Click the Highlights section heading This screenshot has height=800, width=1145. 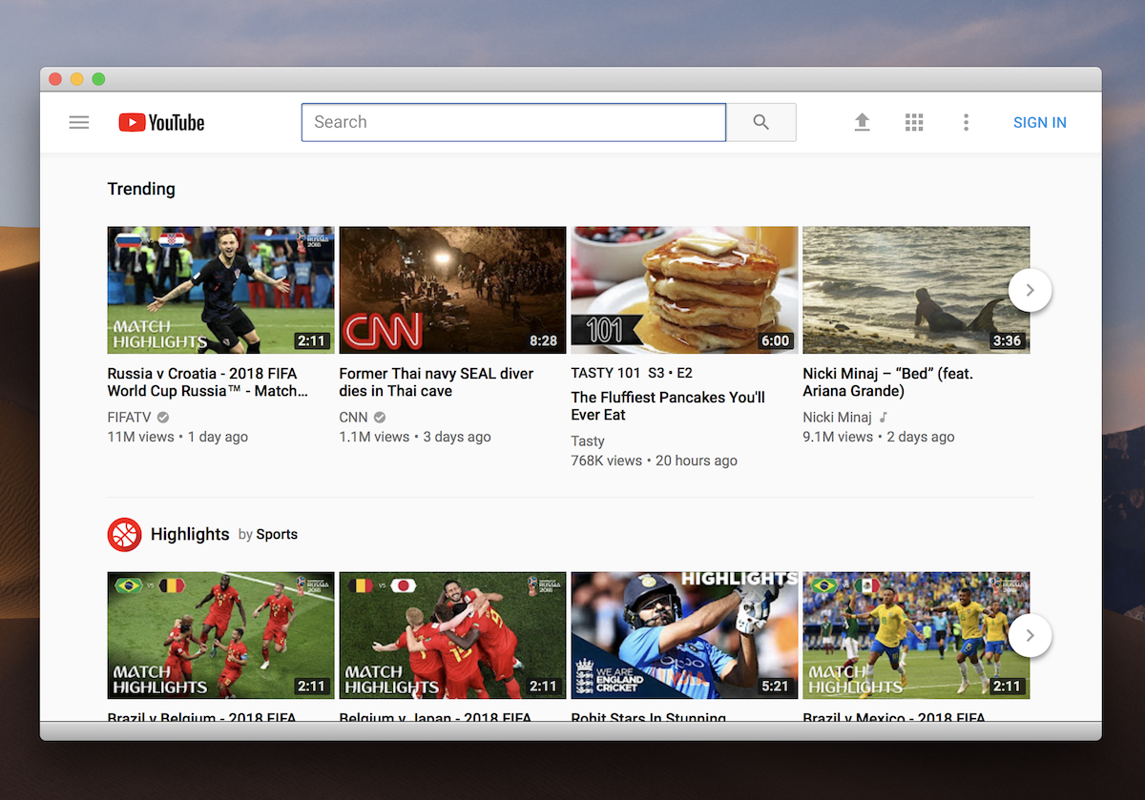[190, 534]
